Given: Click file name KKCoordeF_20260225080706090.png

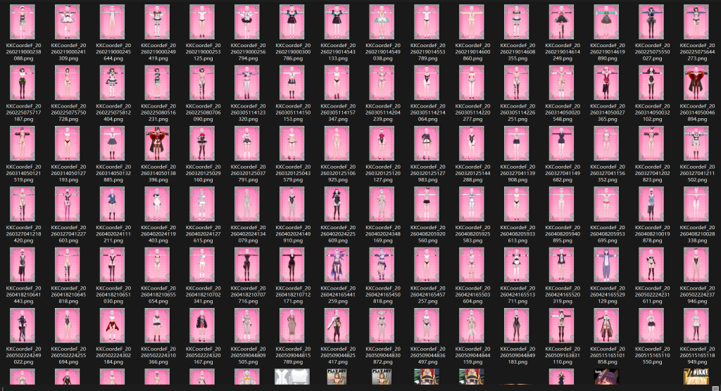Looking at the screenshot, I should 202,113.
